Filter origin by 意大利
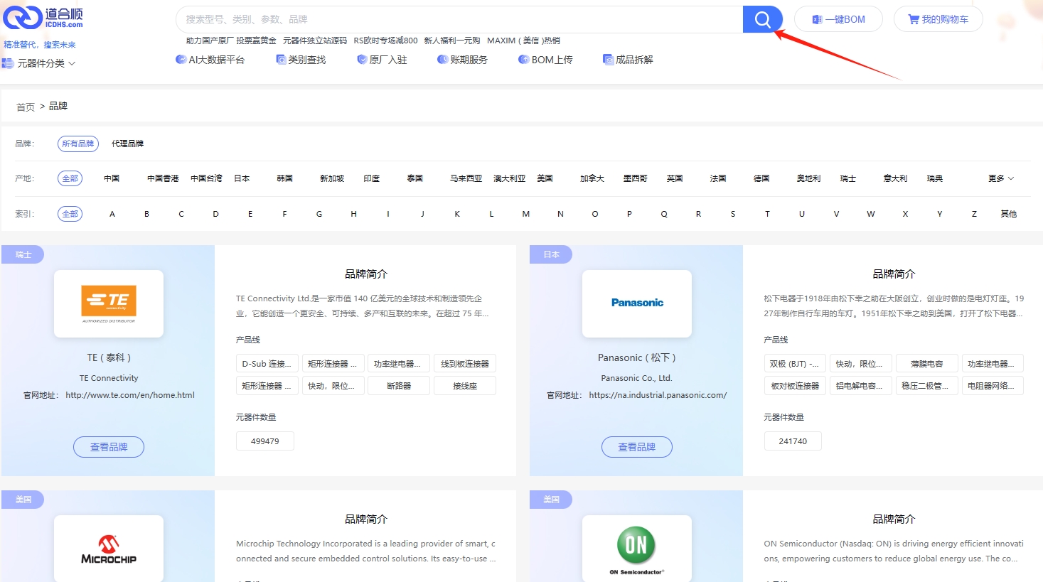The height and width of the screenshot is (582, 1043). click(x=895, y=178)
